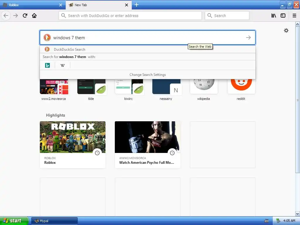Click magnifier icon in toolbar search box

(x=210, y=16)
